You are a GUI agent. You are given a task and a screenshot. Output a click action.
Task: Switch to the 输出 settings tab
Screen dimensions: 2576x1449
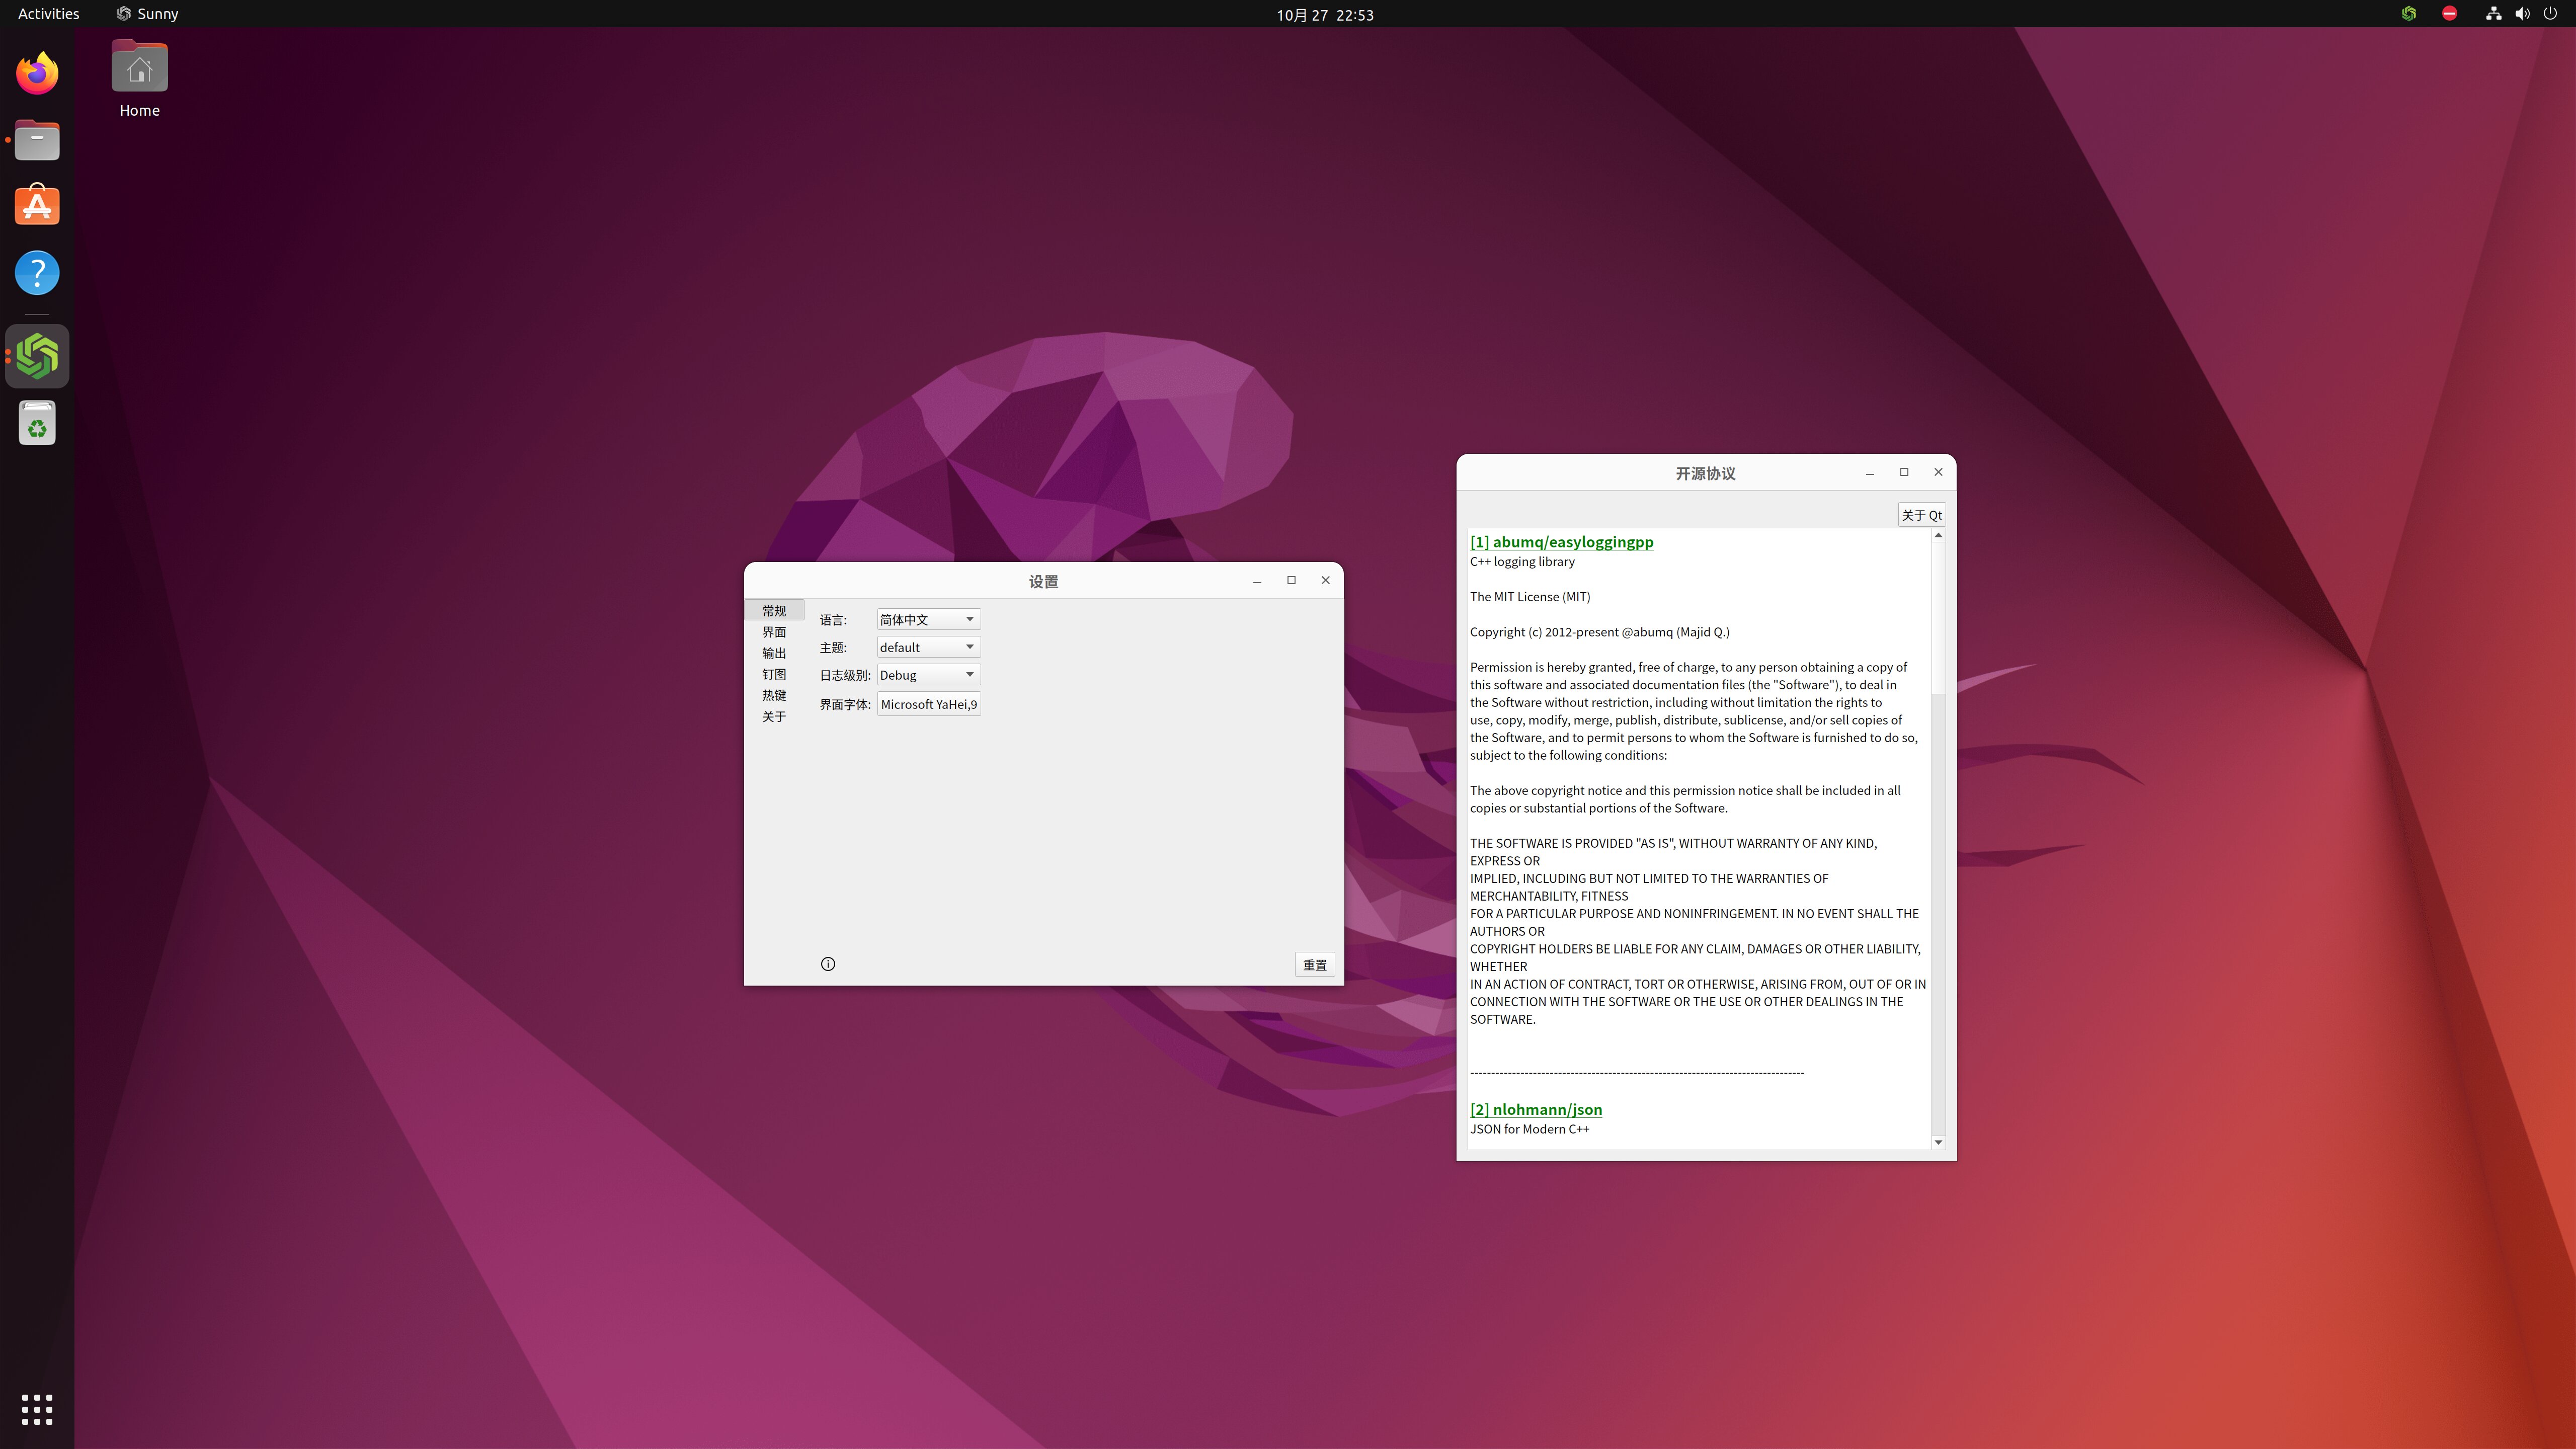pyautogui.click(x=774, y=653)
